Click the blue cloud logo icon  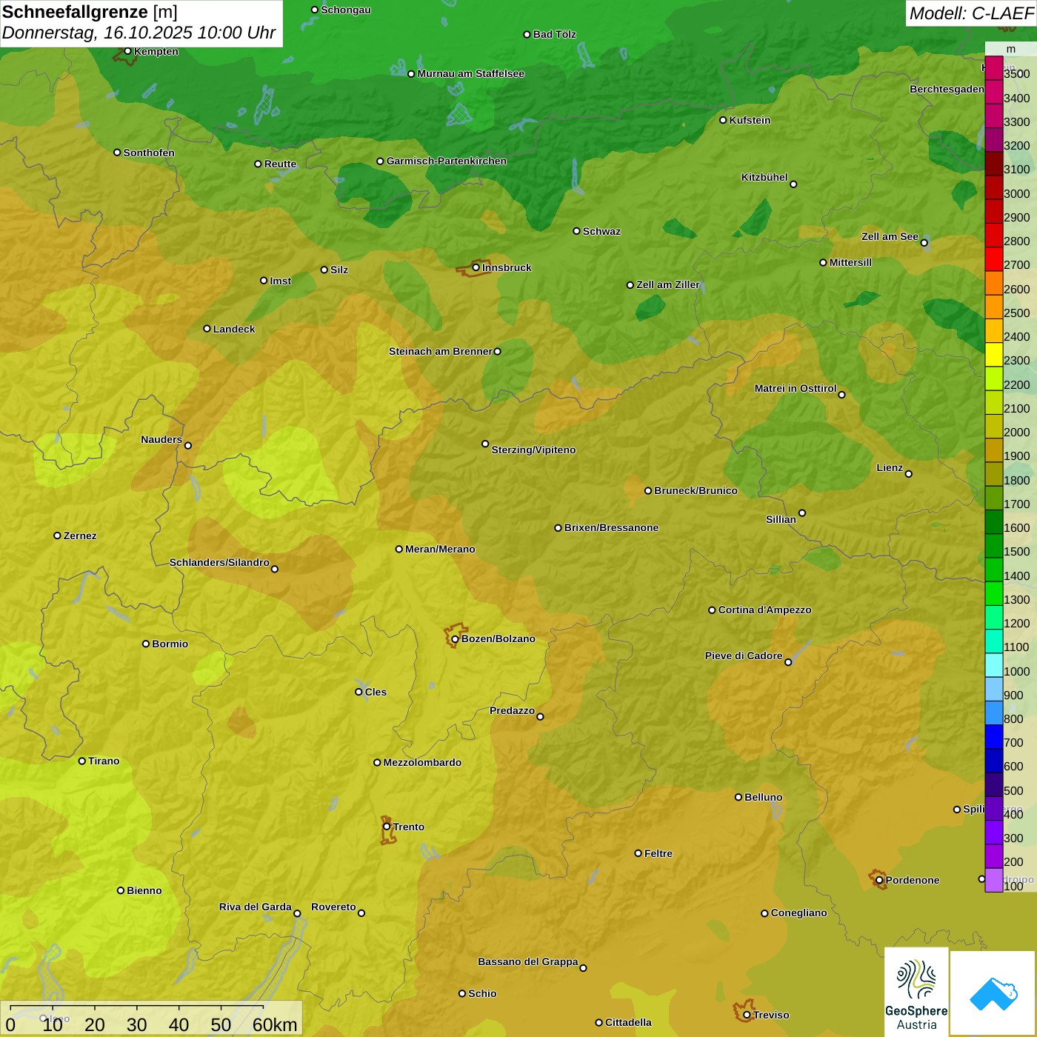tap(993, 993)
